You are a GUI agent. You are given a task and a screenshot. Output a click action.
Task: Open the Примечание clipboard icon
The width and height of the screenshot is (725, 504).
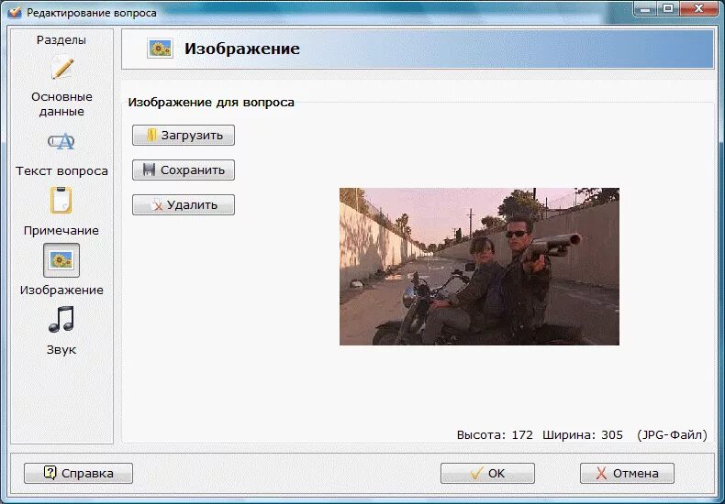[61, 200]
